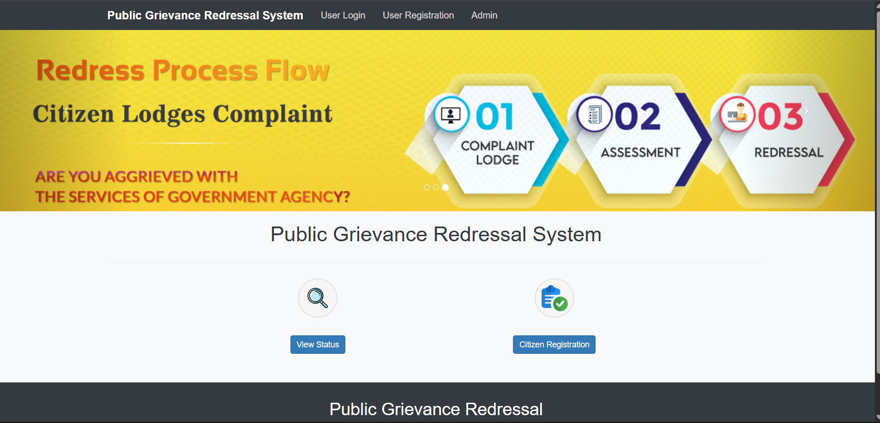This screenshot has width=880, height=423.
Task: Open the User Login menu item
Action: (343, 15)
